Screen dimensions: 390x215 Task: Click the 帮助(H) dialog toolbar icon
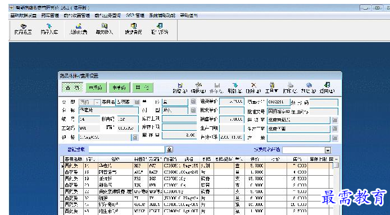309,88
